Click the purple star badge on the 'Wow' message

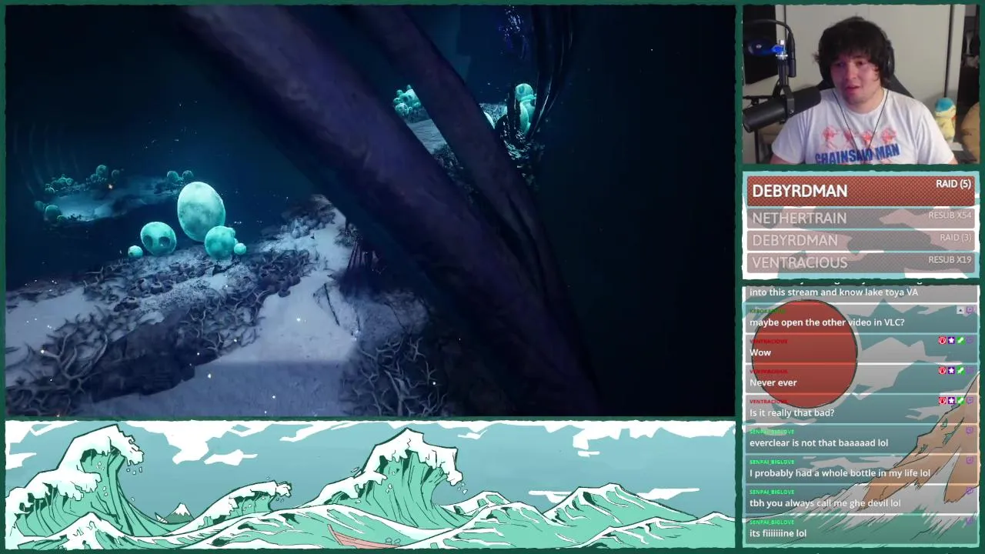(x=951, y=340)
